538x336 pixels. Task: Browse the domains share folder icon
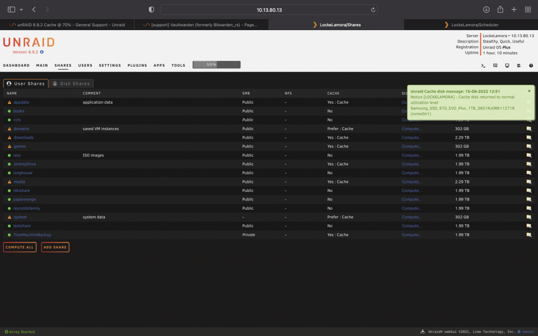coord(529,128)
